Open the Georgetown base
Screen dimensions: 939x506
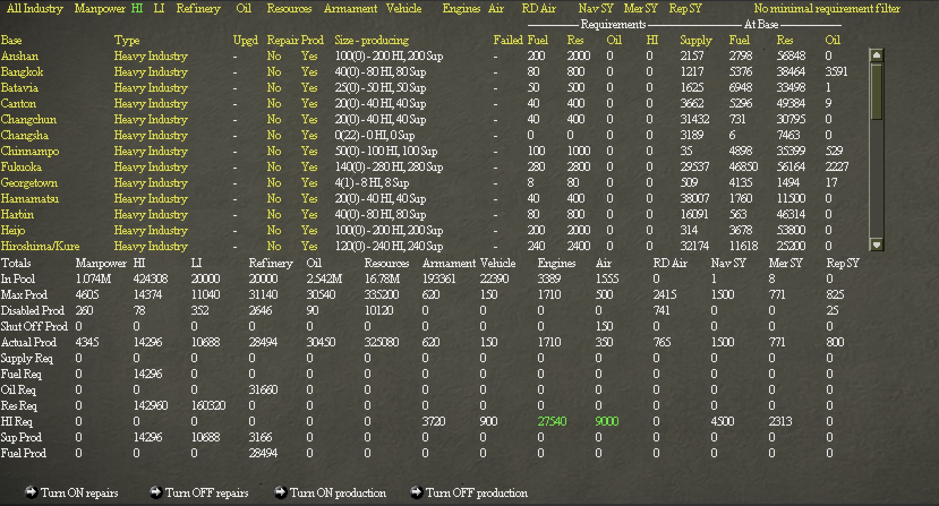tap(29, 183)
